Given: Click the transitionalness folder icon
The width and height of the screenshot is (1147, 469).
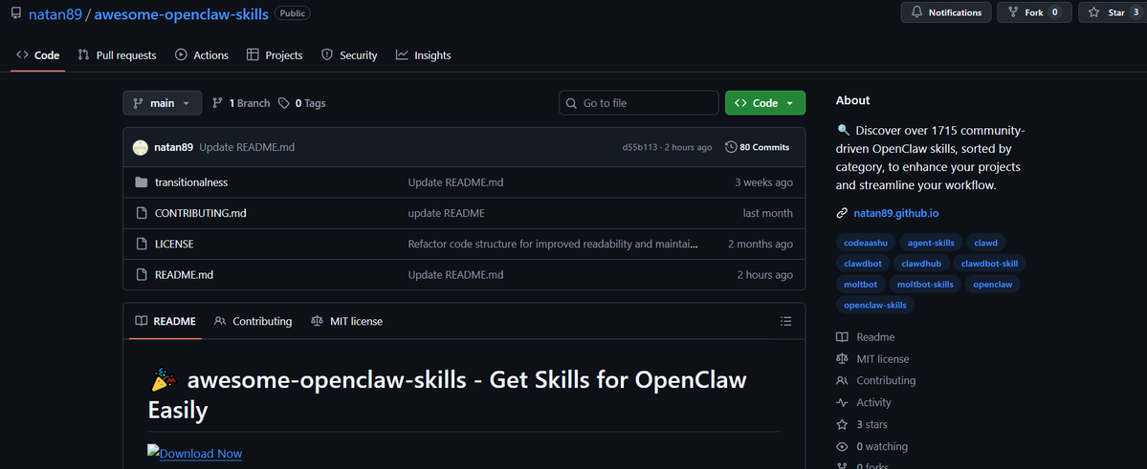Looking at the screenshot, I should 142,181.
